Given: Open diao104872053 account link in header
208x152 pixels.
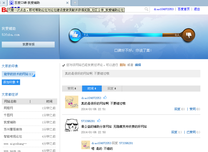Looking at the screenshot, I should click(x=164, y=9).
